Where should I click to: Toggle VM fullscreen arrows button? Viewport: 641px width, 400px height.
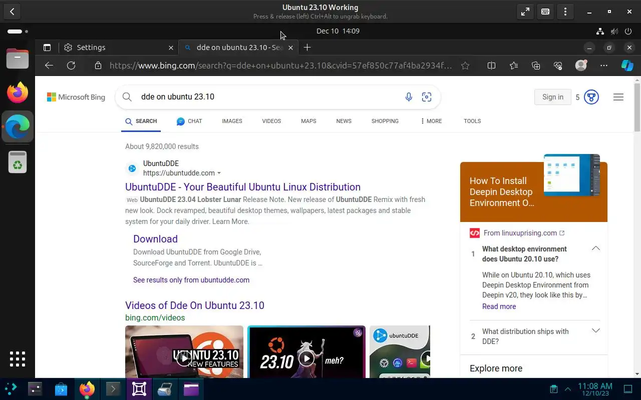coord(525,11)
